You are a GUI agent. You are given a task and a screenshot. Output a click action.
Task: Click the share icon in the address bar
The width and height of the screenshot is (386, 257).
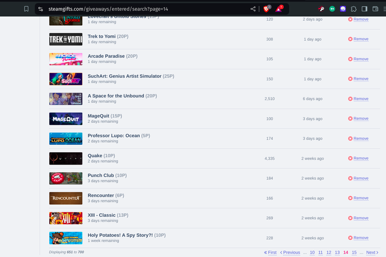tap(253, 9)
